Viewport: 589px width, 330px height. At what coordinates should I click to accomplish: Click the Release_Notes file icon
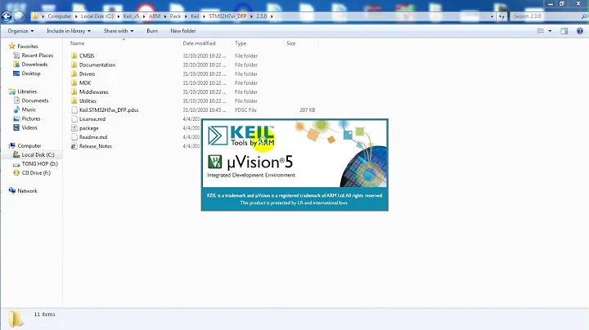click(x=74, y=146)
